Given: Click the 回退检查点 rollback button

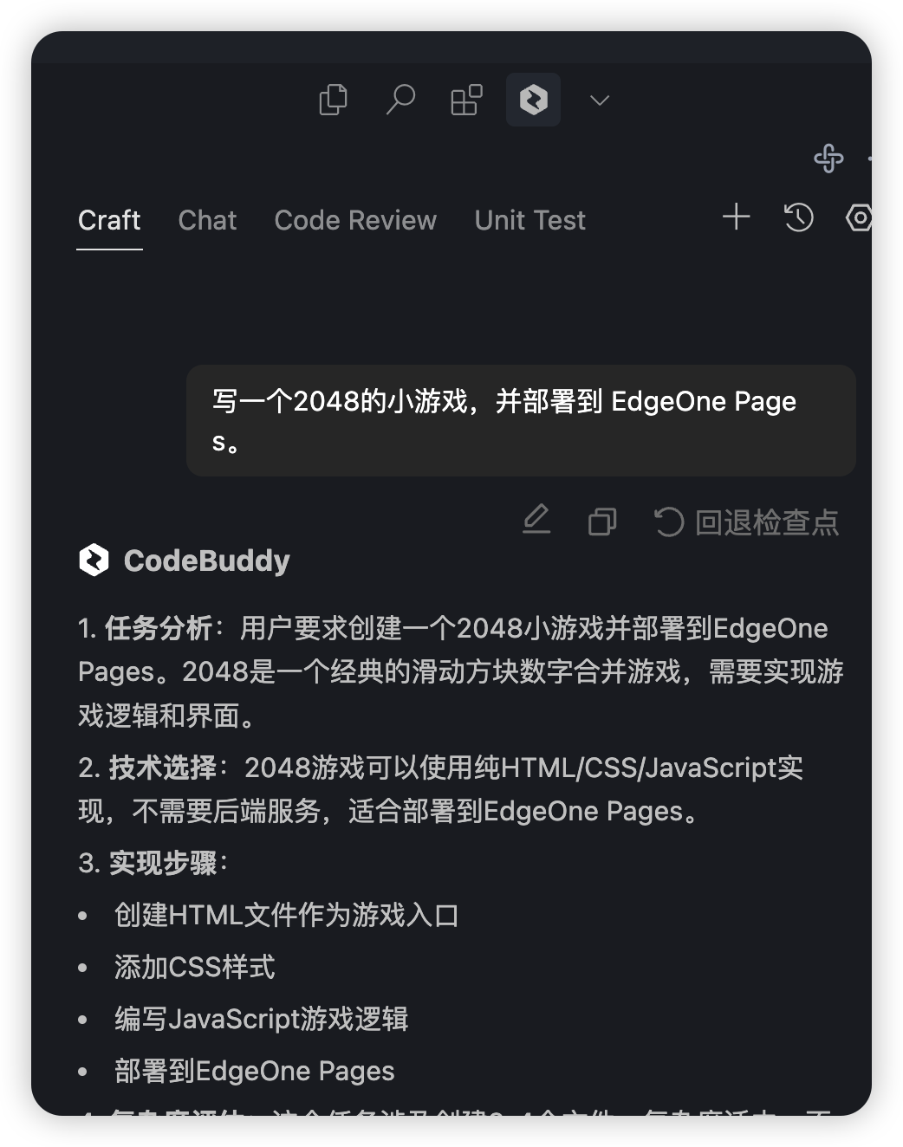Looking at the screenshot, I should [x=767, y=522].
